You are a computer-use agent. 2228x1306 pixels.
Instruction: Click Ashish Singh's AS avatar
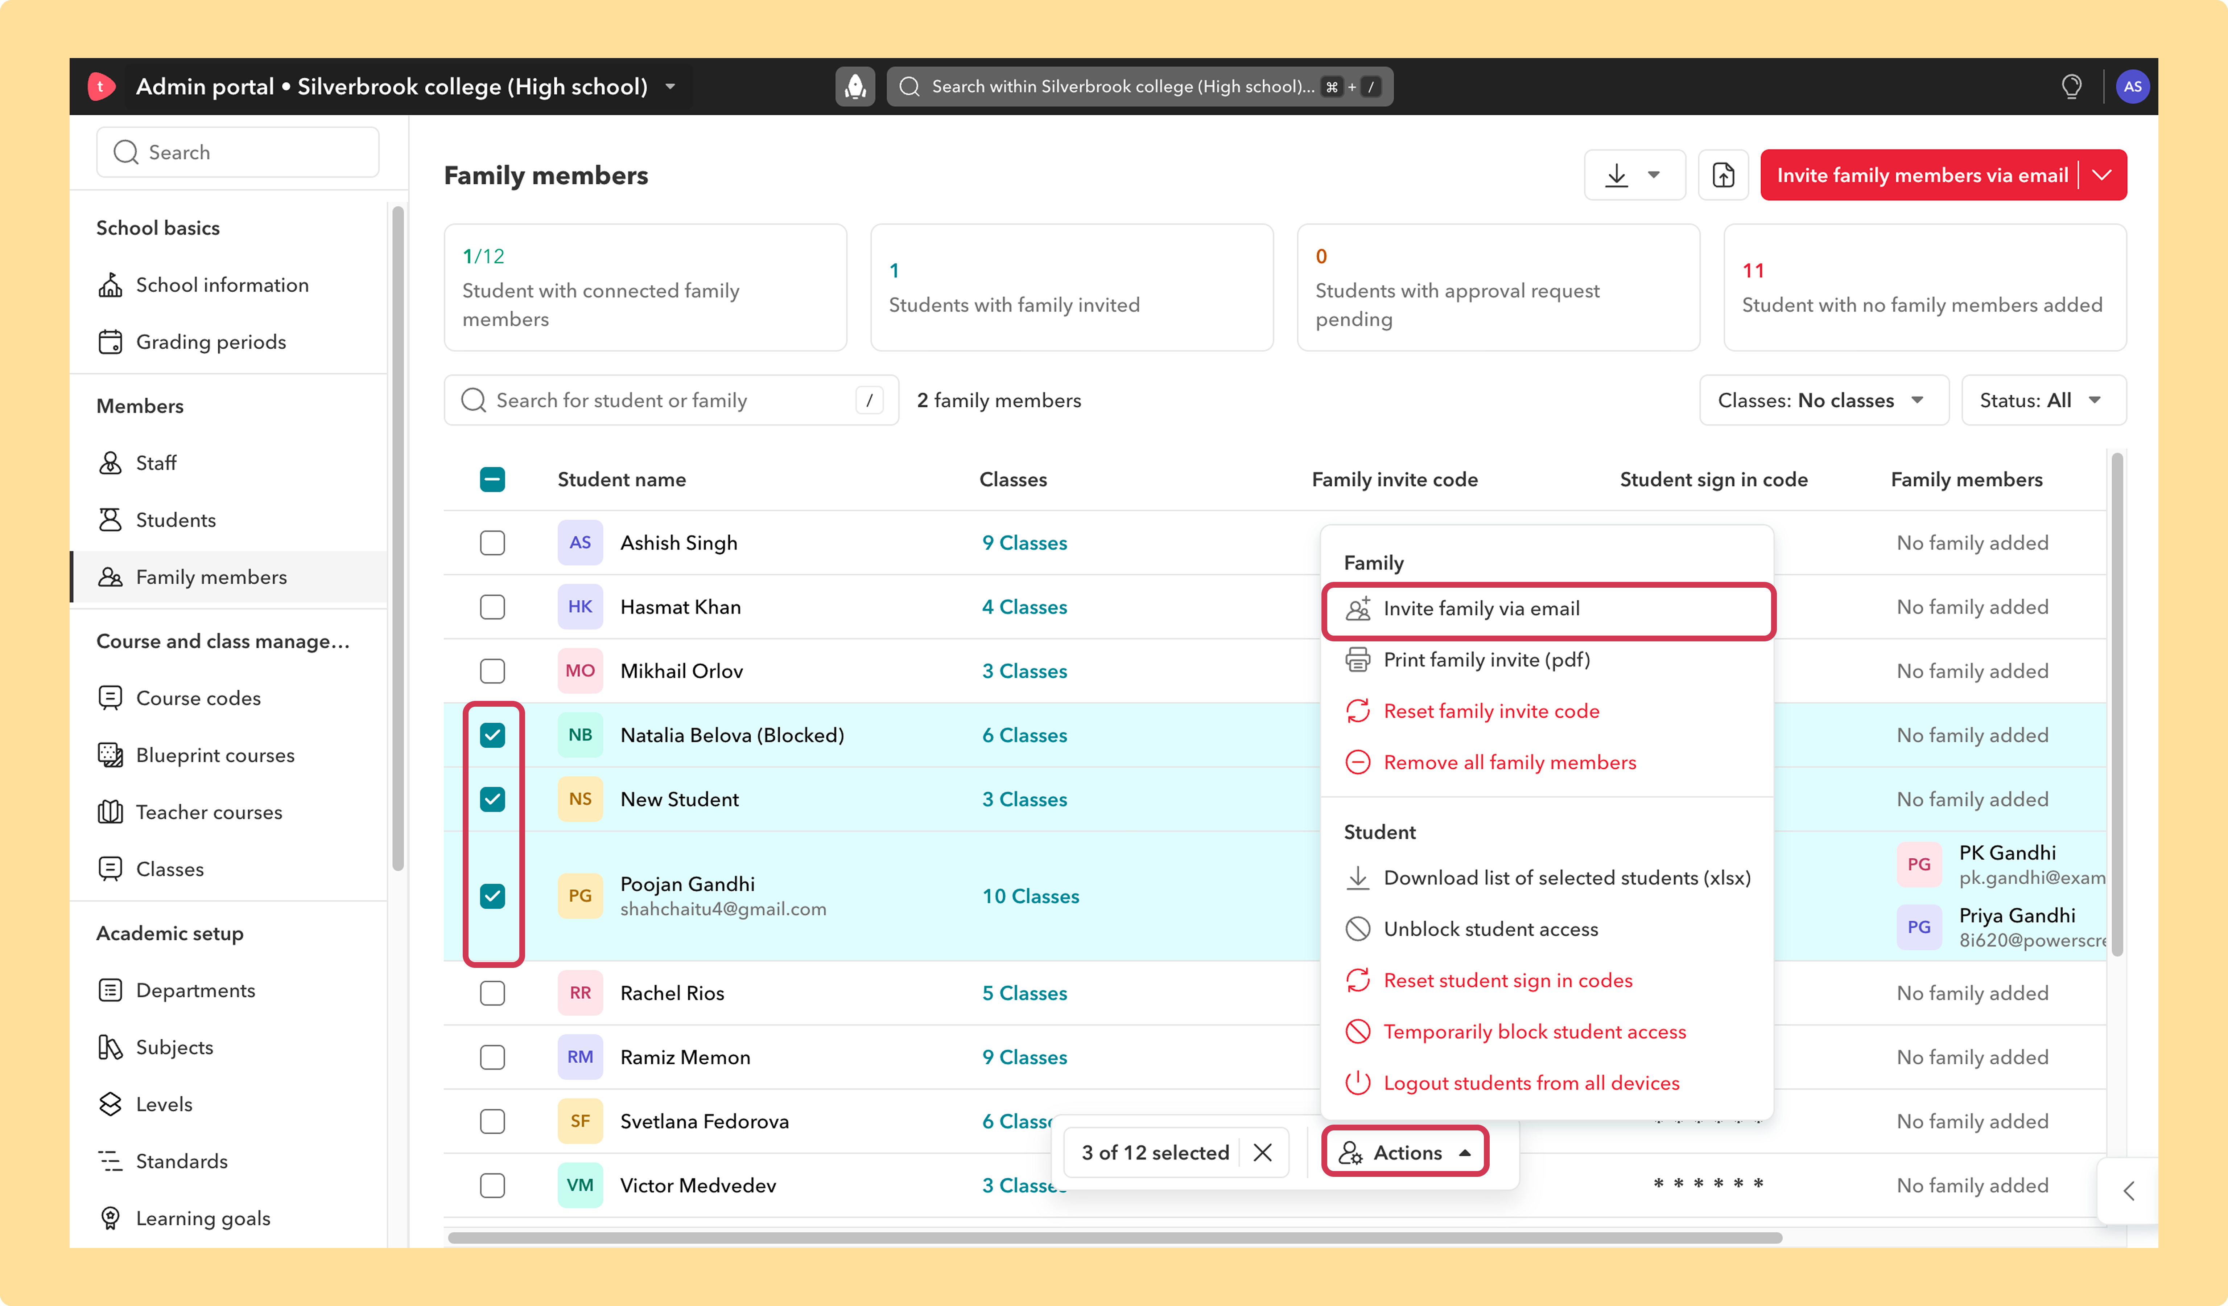point(580,543)
